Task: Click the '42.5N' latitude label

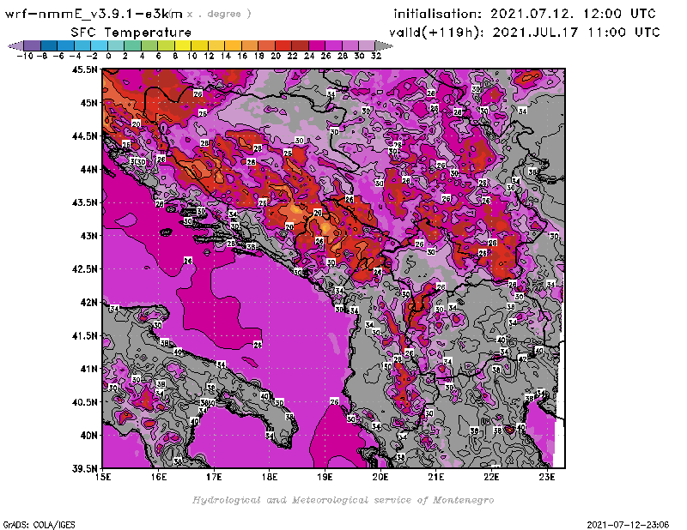Action: tap(84, 269)
